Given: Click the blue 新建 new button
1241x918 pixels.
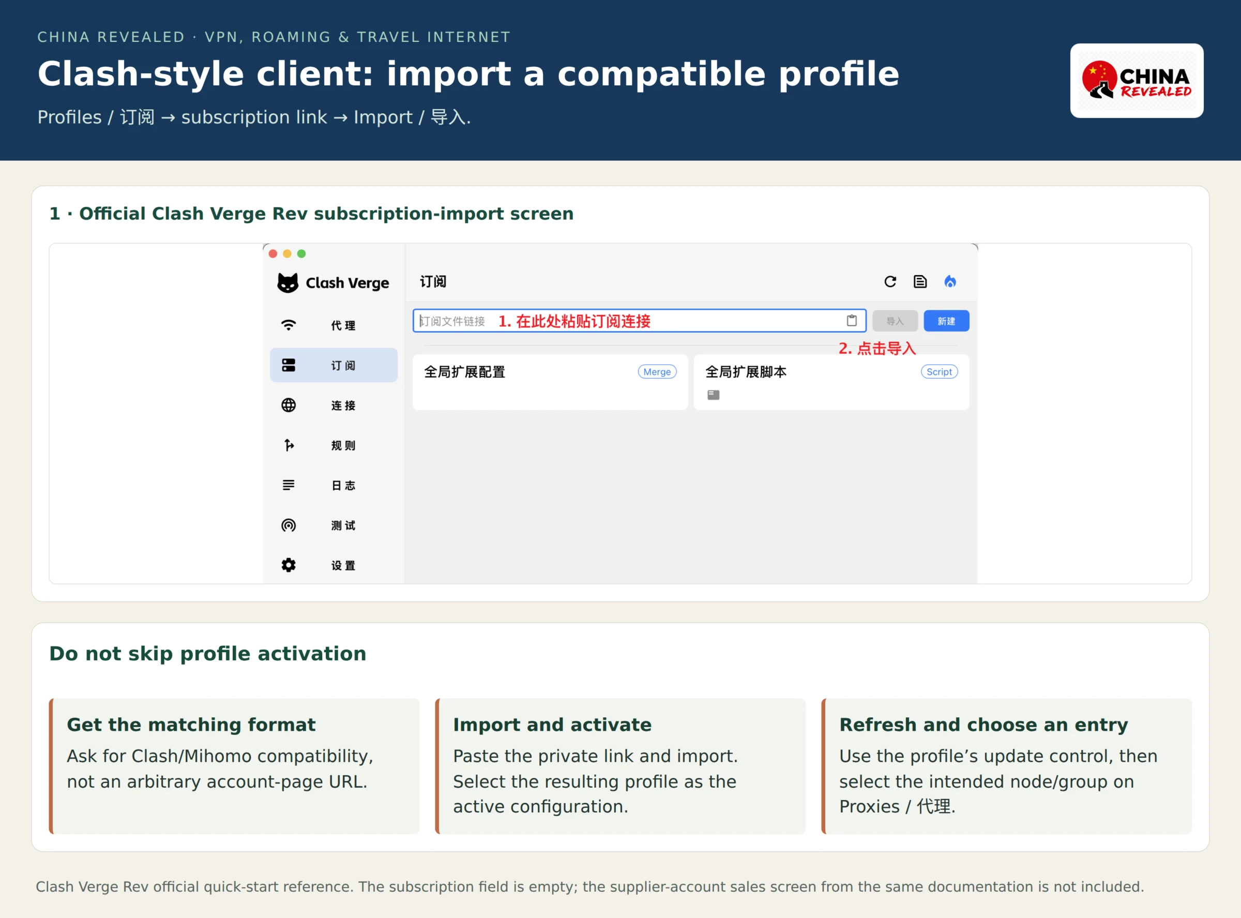Looking at the screenshot, I should 946,321.
